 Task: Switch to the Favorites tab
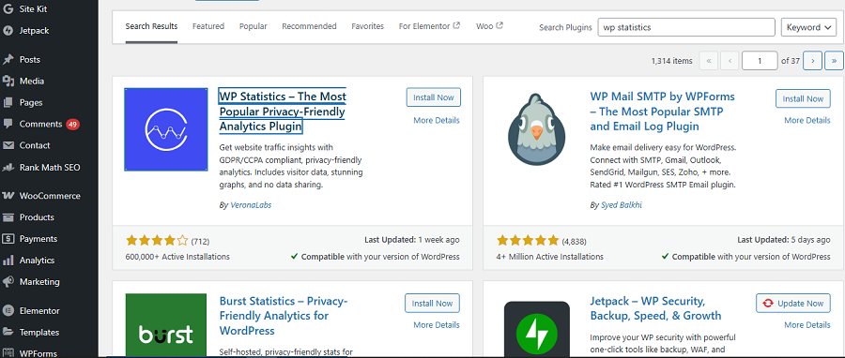367,26
